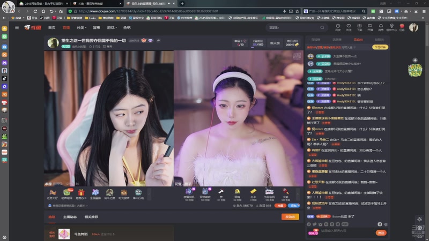Screen dimensions: 429x241
Task: Open the 时光旅馆 activity icon
Action: (x=124, y=194)
